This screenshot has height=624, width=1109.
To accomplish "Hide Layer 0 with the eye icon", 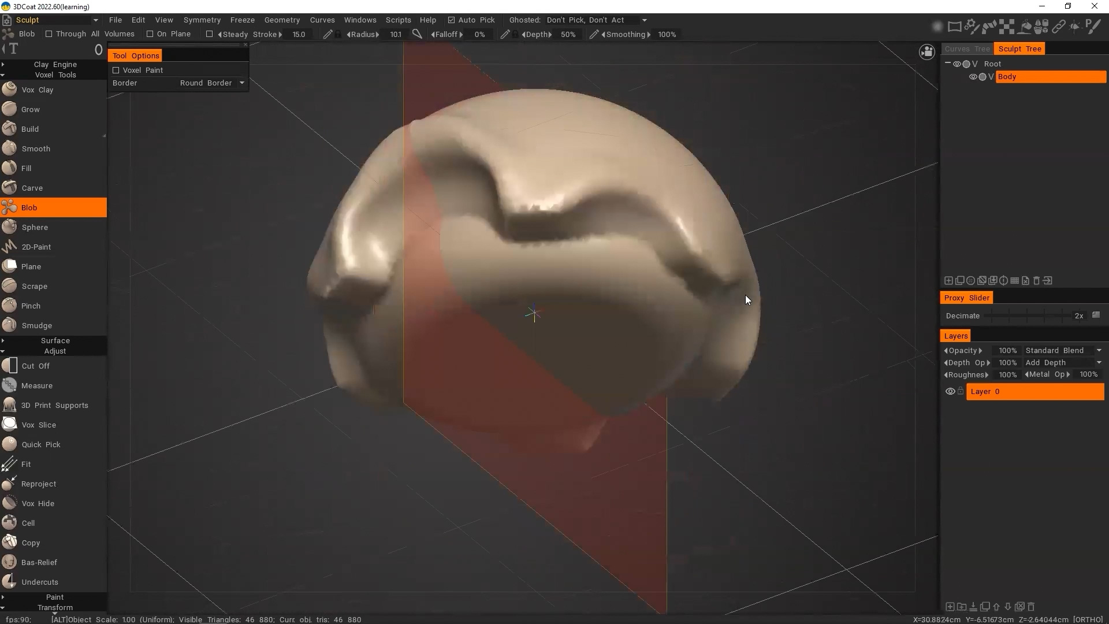I will pos(950,391).
